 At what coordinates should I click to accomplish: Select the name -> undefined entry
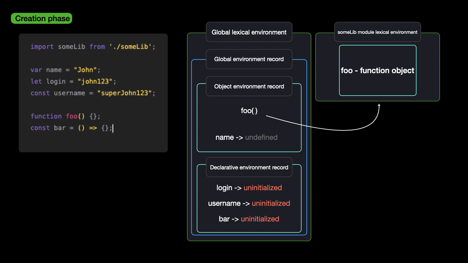click(247, 138)
